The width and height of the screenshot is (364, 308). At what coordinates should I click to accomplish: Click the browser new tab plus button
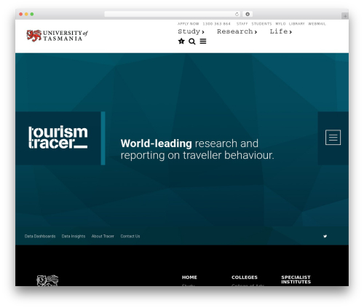pyautogui.click(x=345, y=16)
